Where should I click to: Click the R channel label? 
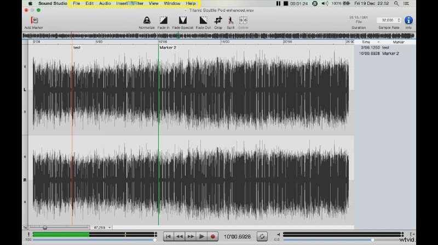(25, 180)
